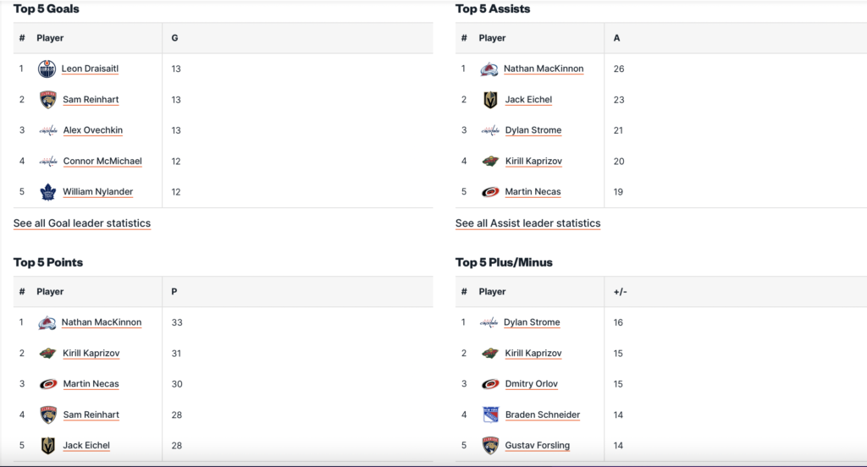
Task: Click the Rangers logo beside Braden Schneider
Action: point(490,415)
